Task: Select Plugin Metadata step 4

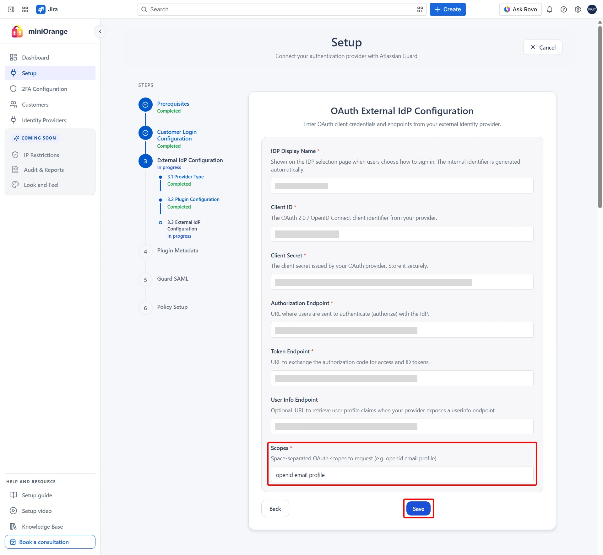Action: 177,251
